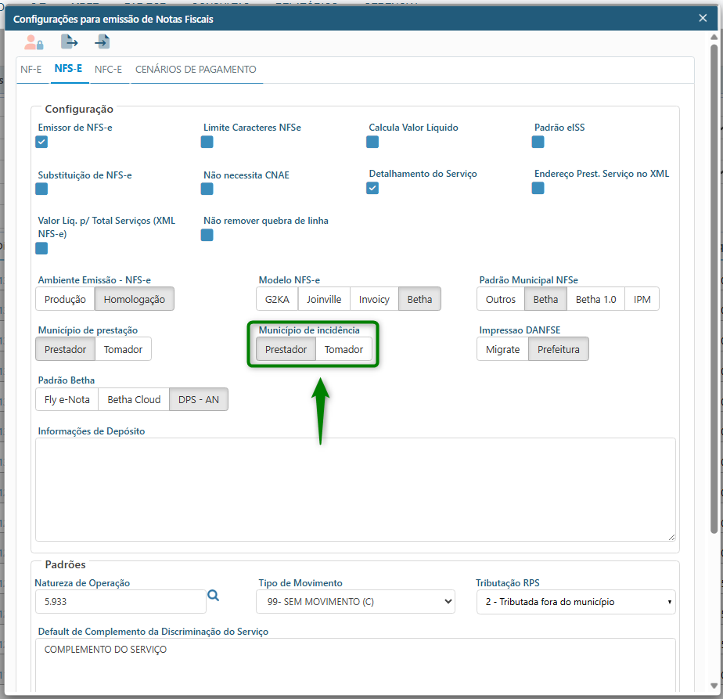
Task: Expand Tributação RPS dropdown
Action: [x=575, y=602]
